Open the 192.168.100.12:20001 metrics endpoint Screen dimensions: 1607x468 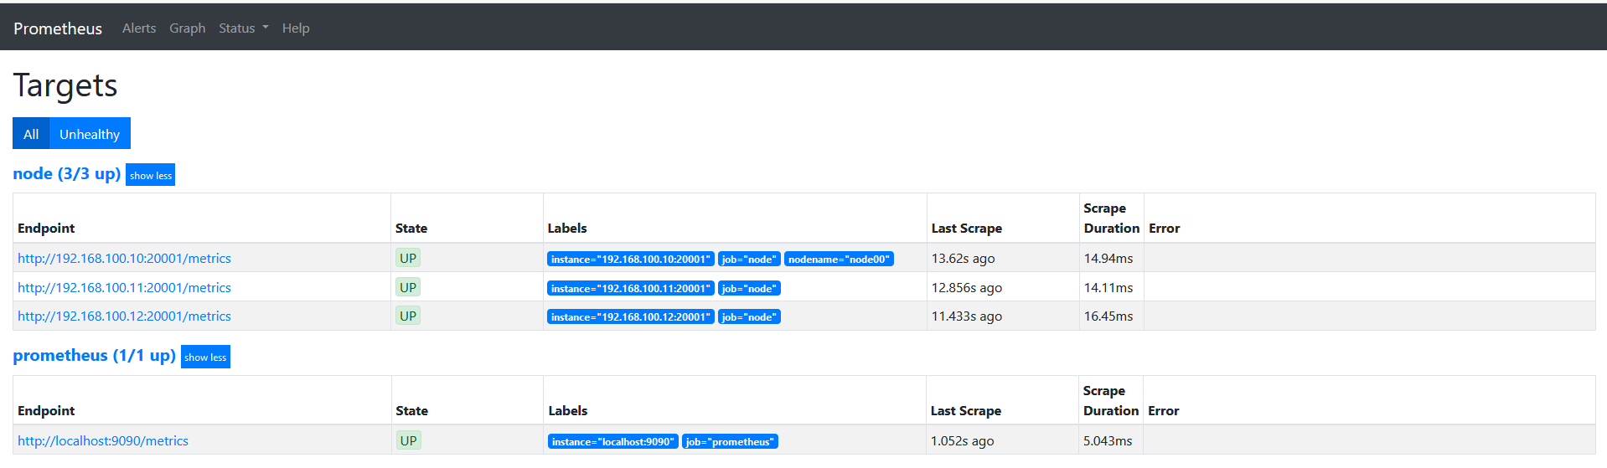[x=124, y=316]
